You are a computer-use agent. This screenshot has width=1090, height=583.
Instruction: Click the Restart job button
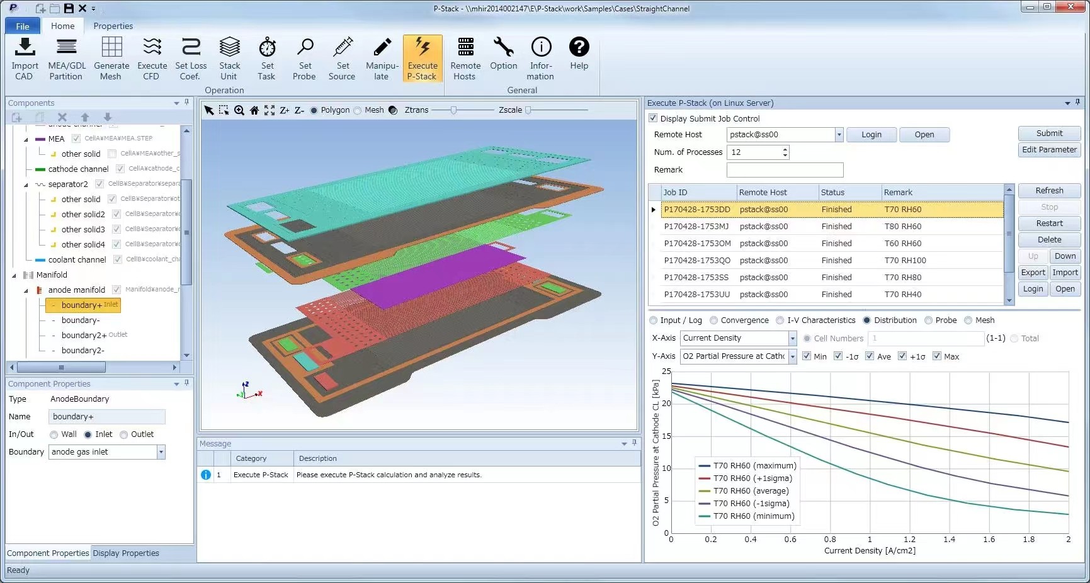(1049, 224)
